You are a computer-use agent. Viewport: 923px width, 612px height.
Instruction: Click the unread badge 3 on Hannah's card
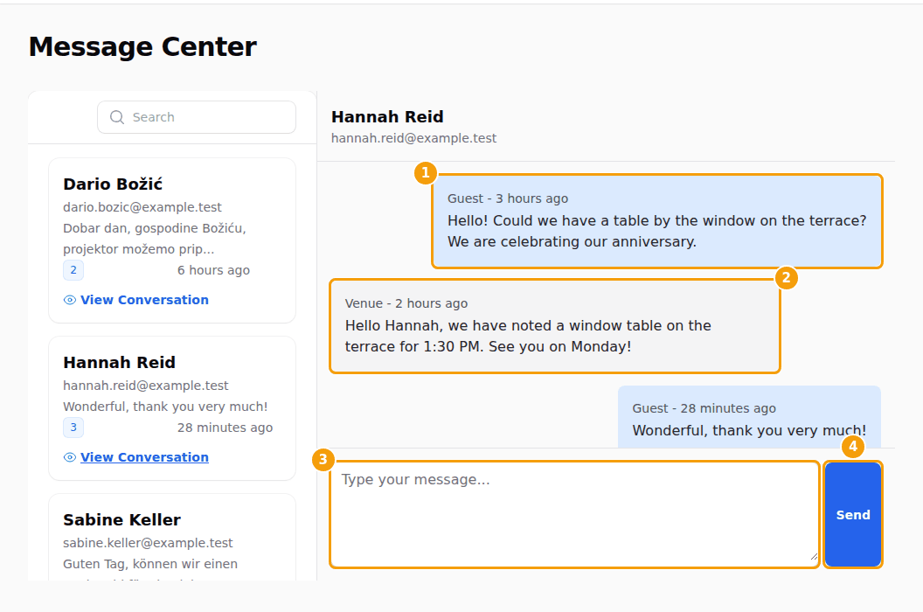click(73, 428)
